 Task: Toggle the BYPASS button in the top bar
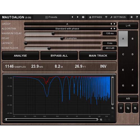(x=95, y=17)
